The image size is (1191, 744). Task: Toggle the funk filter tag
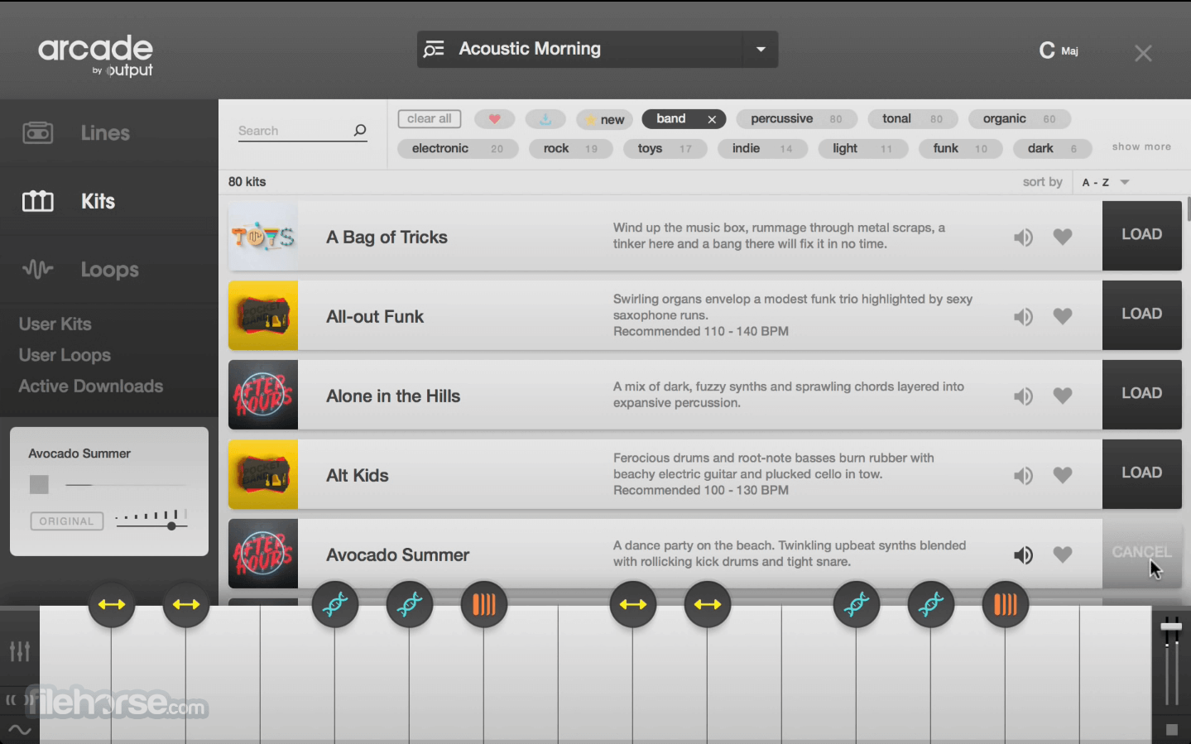[960, 149]
